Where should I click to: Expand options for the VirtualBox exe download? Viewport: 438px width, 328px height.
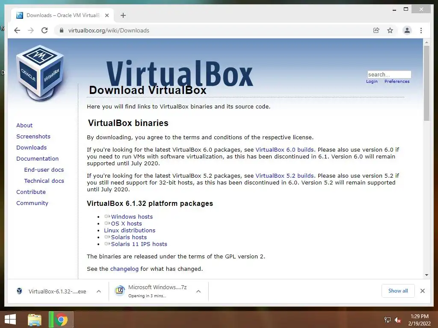click(x=99, y=291)
